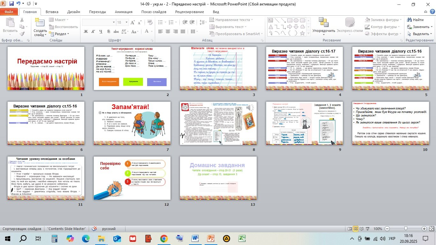Screen dimensions: 436x245
Task: Switch to the Вставка tab
Action: (52, 12)
